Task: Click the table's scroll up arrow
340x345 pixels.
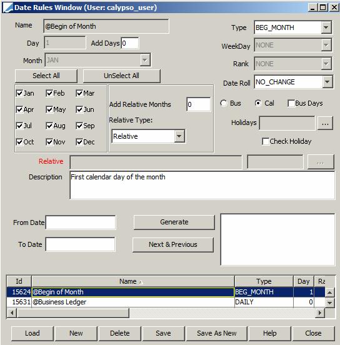Action: coord(329,292)
